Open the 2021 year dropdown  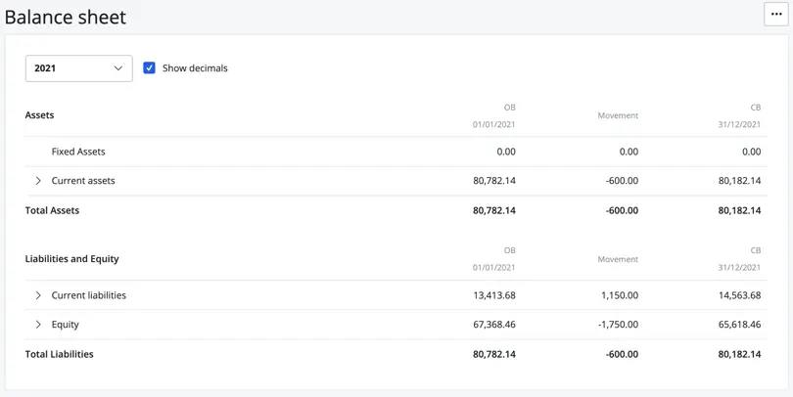(79, 68)
